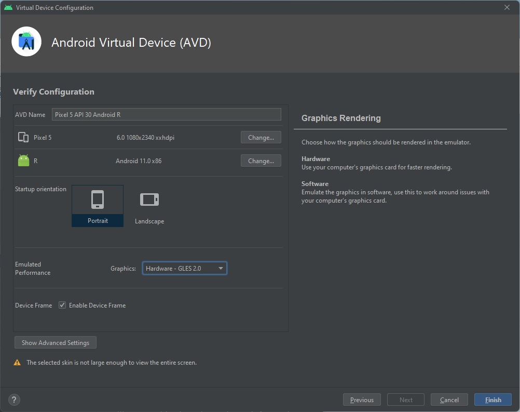Click the AVD Name input field
The height and width of the screenshot is (412, 520).
pyautogui.click(x=167, y=114)
